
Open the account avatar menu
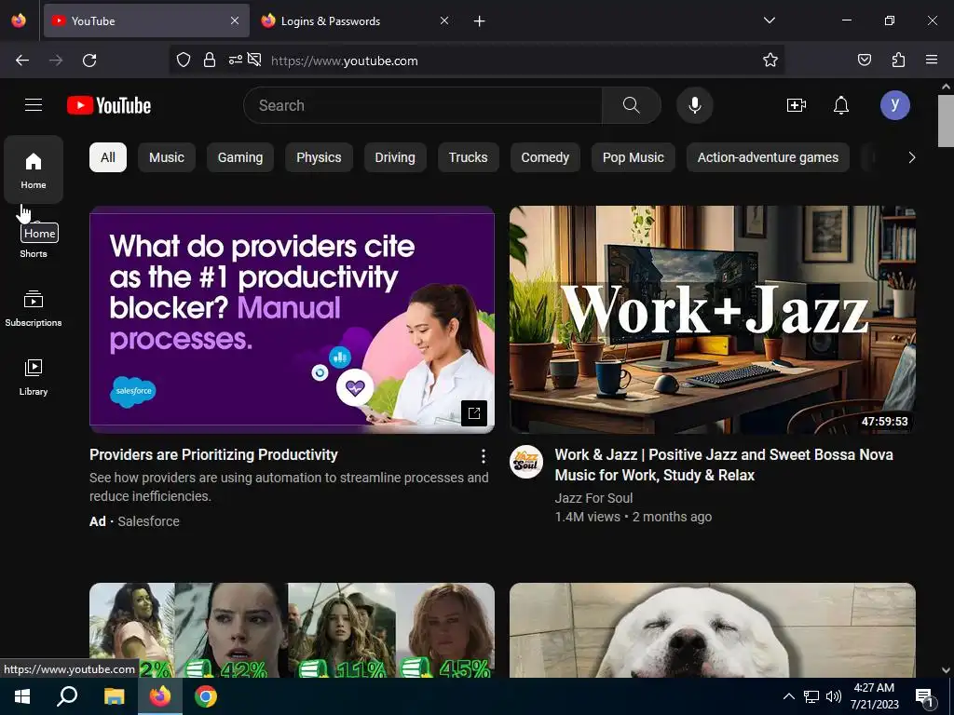pos(895,105)
